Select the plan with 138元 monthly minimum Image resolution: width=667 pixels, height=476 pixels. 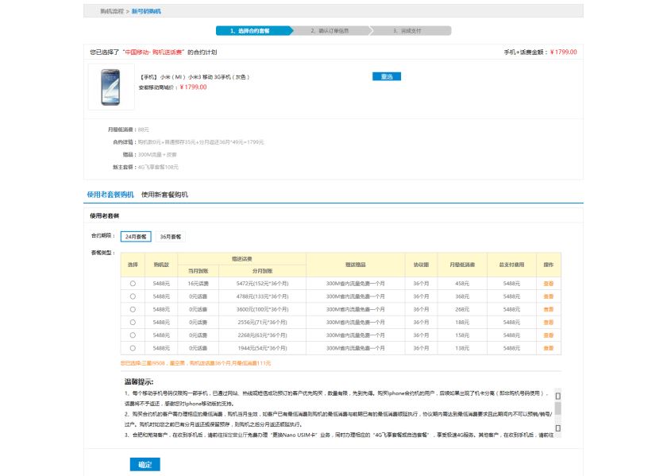[x=133, y=348]
